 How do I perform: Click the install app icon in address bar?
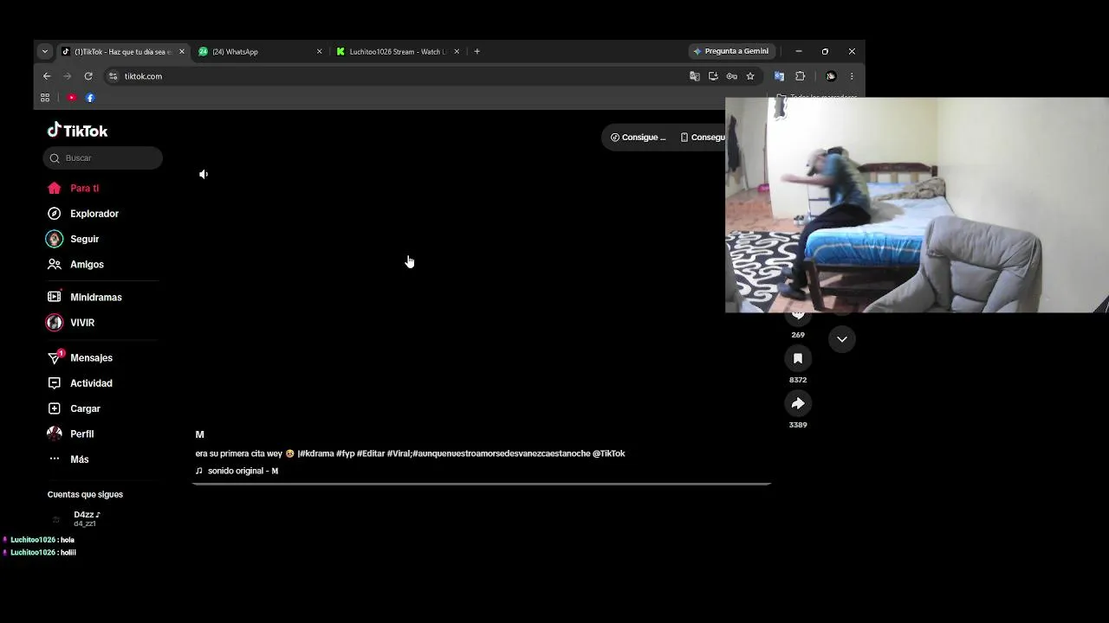[x=713, y=76]
